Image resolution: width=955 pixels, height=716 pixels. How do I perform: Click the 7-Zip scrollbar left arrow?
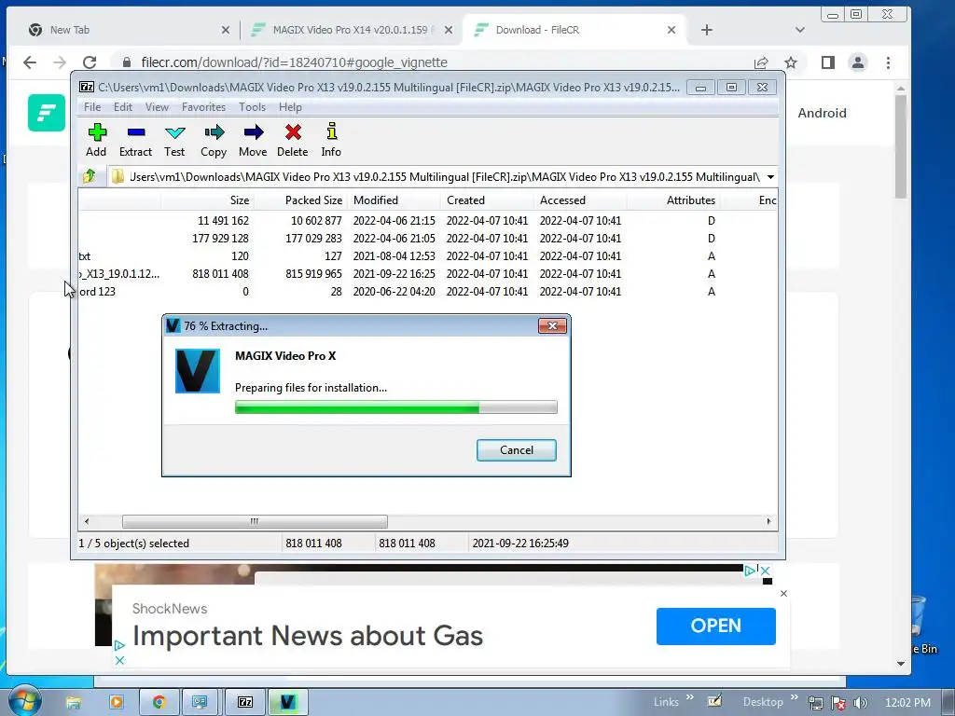[x=87, y=521]
